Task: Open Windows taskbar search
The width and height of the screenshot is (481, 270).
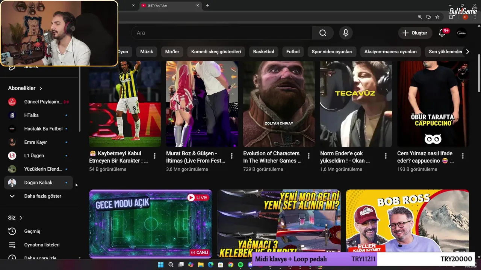Action: [x=171, y=265]
